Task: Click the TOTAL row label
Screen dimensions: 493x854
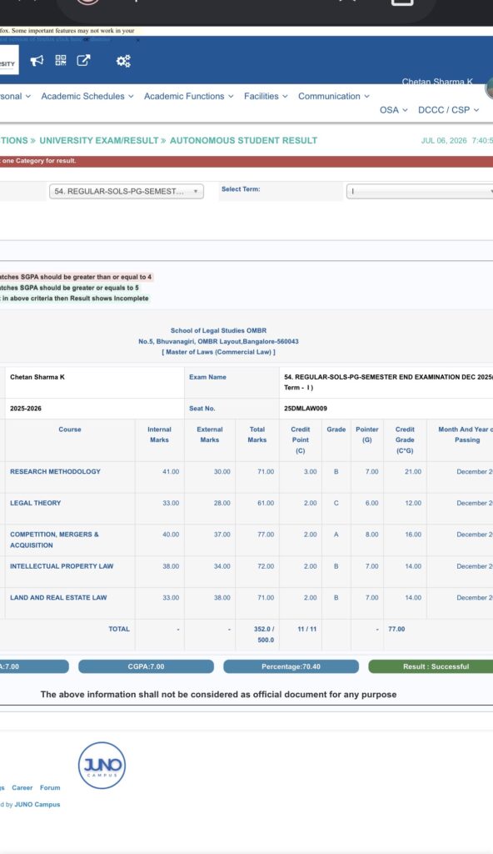Action: pyautogui.click(x=118, y=629)
